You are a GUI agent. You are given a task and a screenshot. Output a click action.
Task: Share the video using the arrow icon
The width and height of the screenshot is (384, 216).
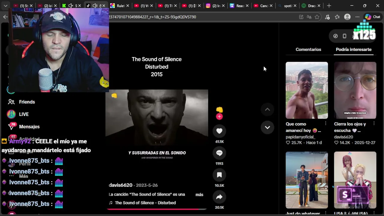219,197
